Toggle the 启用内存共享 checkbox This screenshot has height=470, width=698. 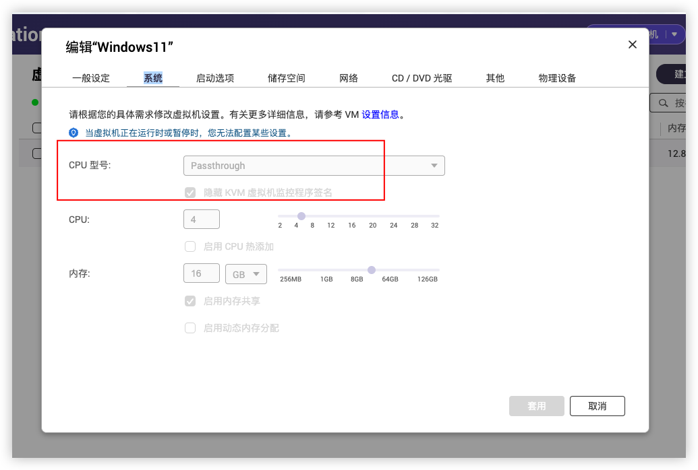point(190,301)
